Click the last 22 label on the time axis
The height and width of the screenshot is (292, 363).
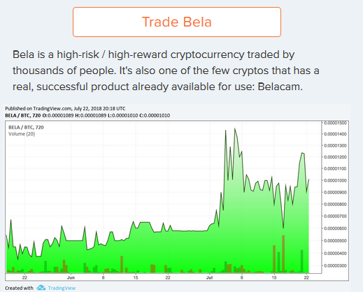pos(306,277)
